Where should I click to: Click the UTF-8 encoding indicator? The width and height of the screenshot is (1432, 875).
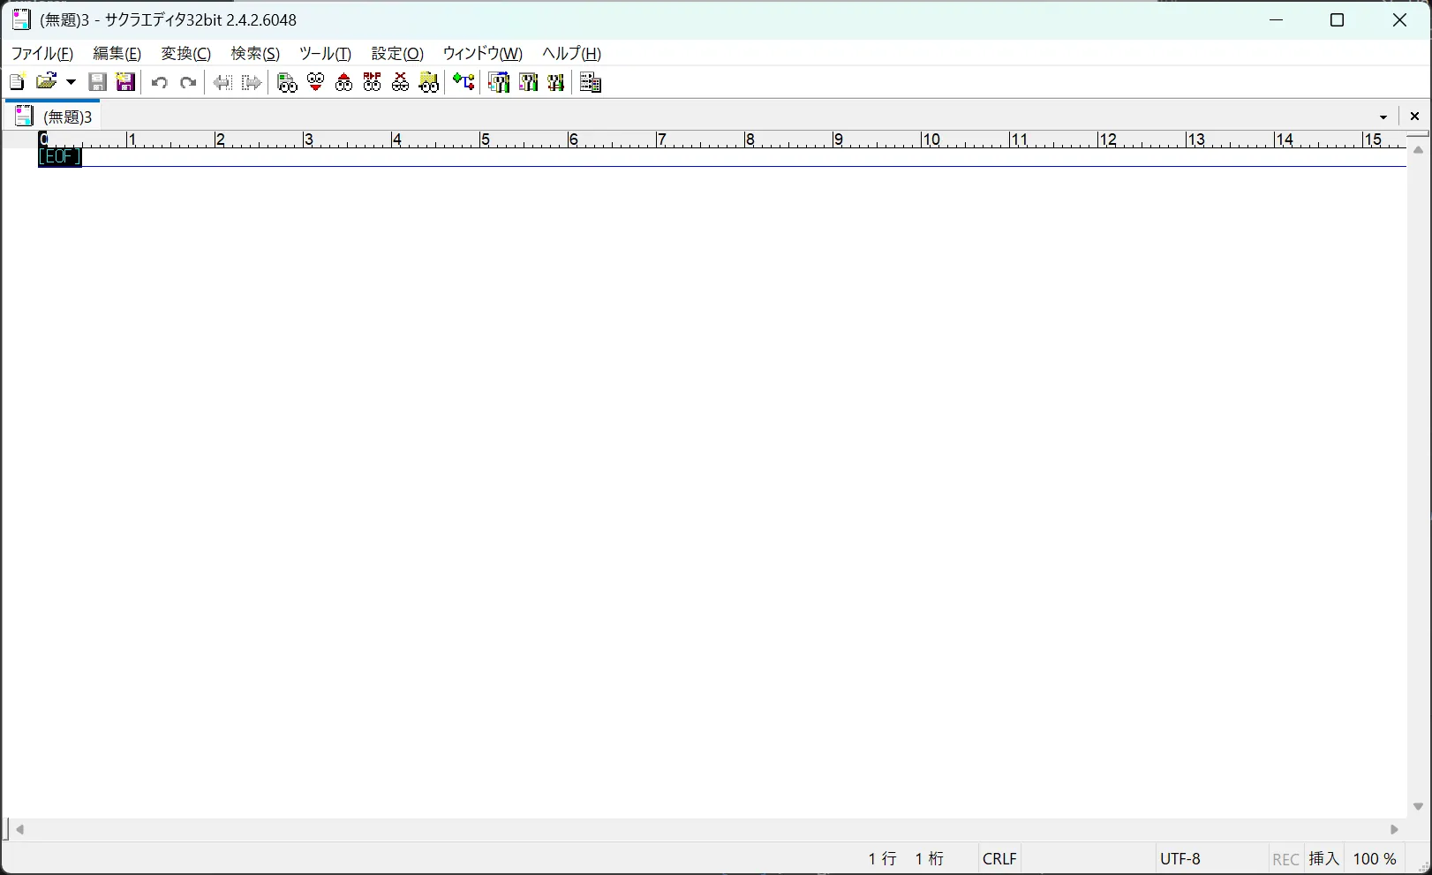point(1180,858)
